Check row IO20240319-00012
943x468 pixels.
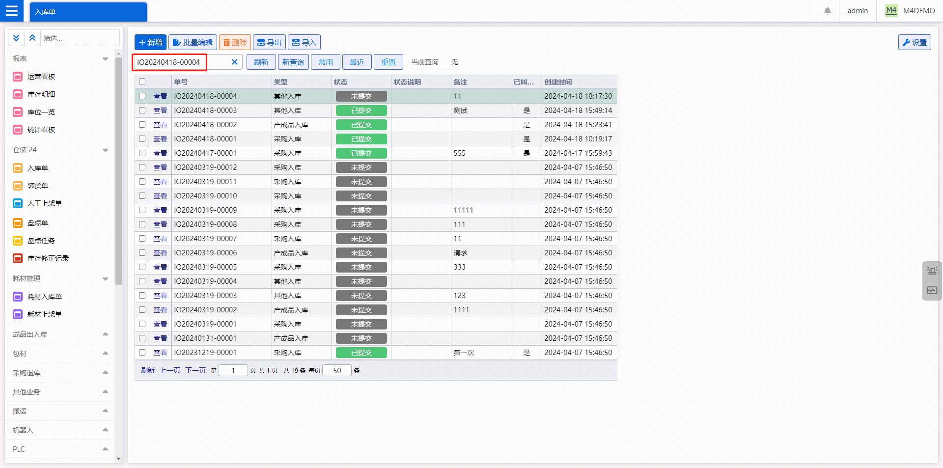[x=142, y=167]
